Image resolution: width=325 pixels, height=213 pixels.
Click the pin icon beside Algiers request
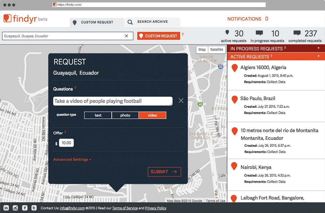point(235,68)
